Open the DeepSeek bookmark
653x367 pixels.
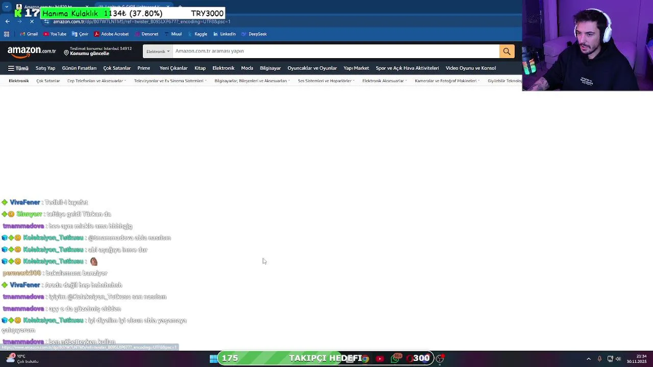(x=254, y=34)
